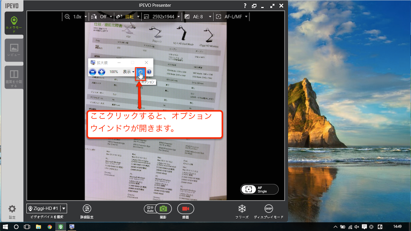Viewport: 411px width, 231px height.
Task: Open the Wi-Fi network tray icon
Action: 350,226
